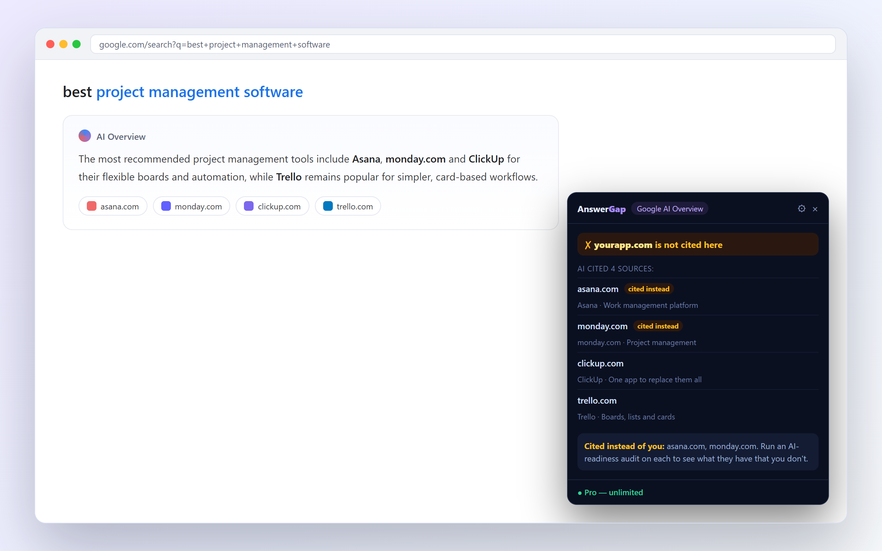Click the 'AI Overview' label
The image size is (882, 551).
point(121,137)
